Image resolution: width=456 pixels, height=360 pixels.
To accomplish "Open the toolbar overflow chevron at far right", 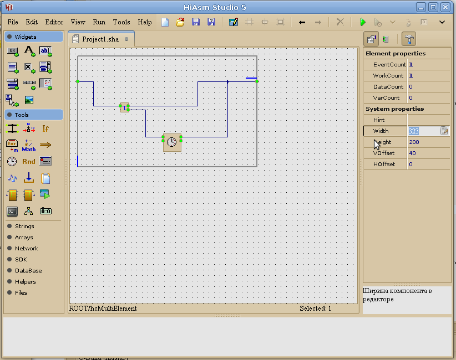I will pos(442,22).
